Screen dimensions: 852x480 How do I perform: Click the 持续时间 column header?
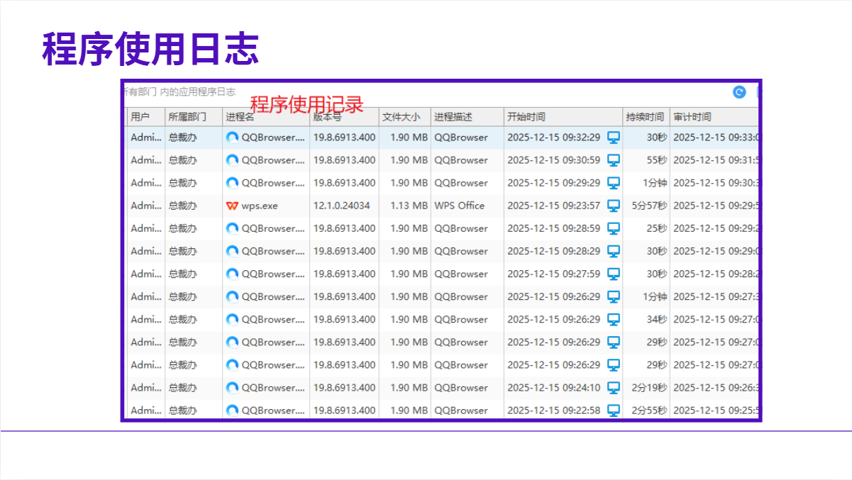(645, 117)
